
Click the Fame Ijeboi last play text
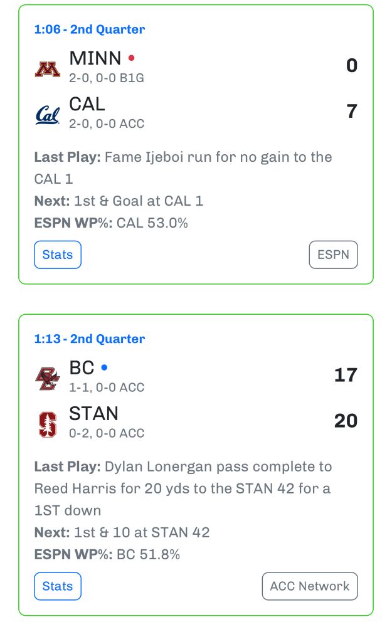click(x=183, y=167)
